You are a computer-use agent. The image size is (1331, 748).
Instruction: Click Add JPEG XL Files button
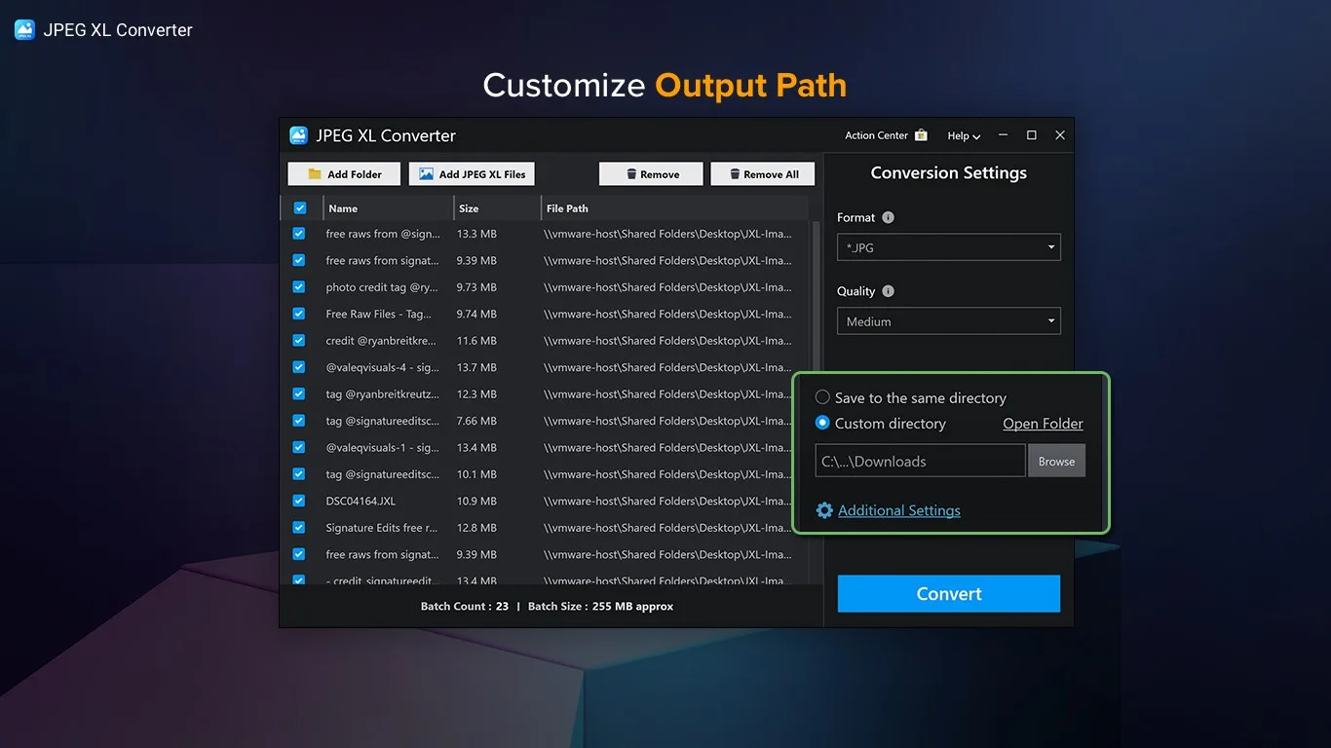[472, 174]
